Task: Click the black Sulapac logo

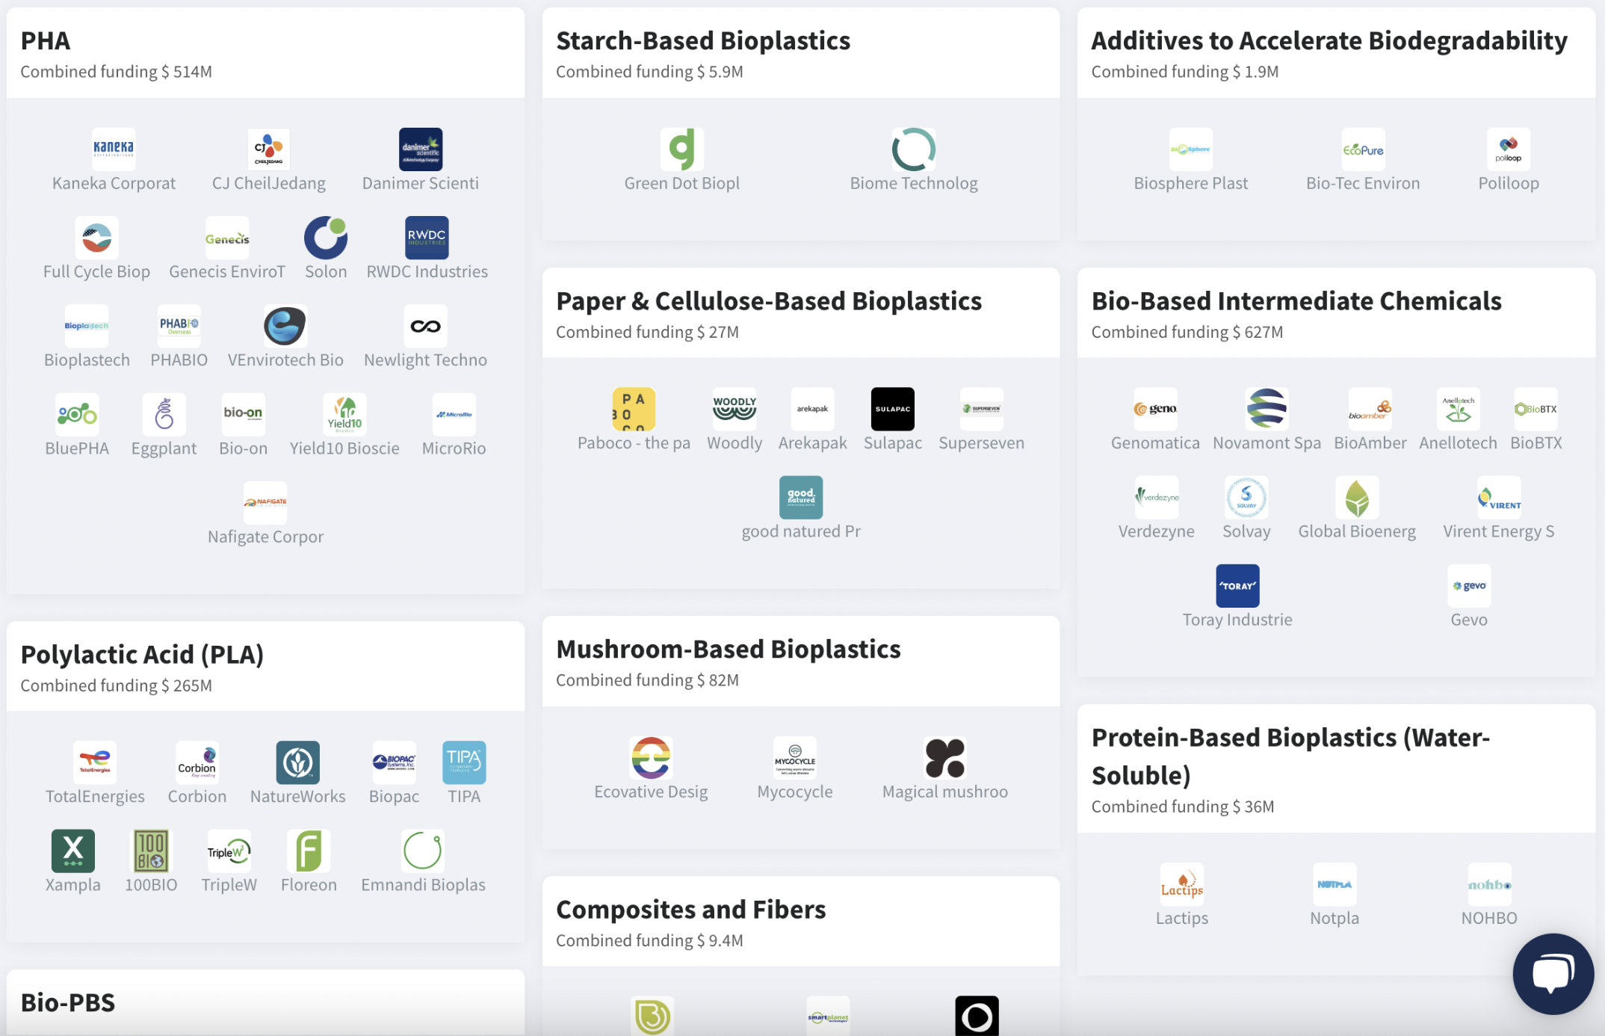Action: pos(892,409)
